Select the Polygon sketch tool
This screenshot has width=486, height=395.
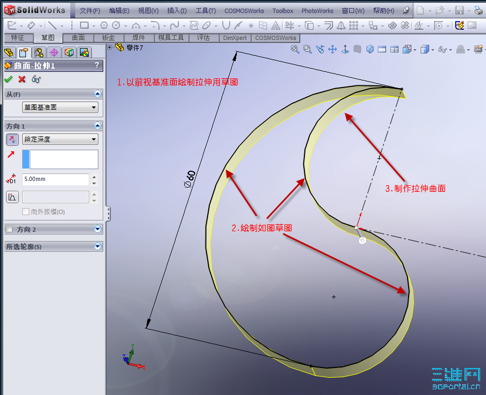(104, 25)
